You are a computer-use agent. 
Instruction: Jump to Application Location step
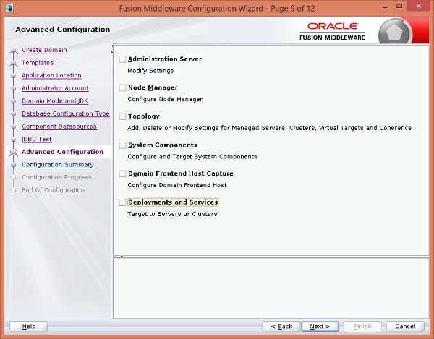[51, 75]
